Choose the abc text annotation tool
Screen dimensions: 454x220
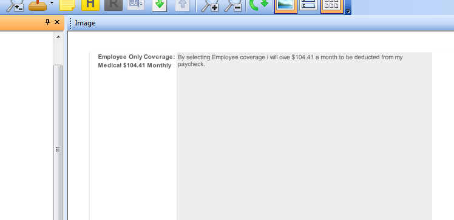pos(136,5)
